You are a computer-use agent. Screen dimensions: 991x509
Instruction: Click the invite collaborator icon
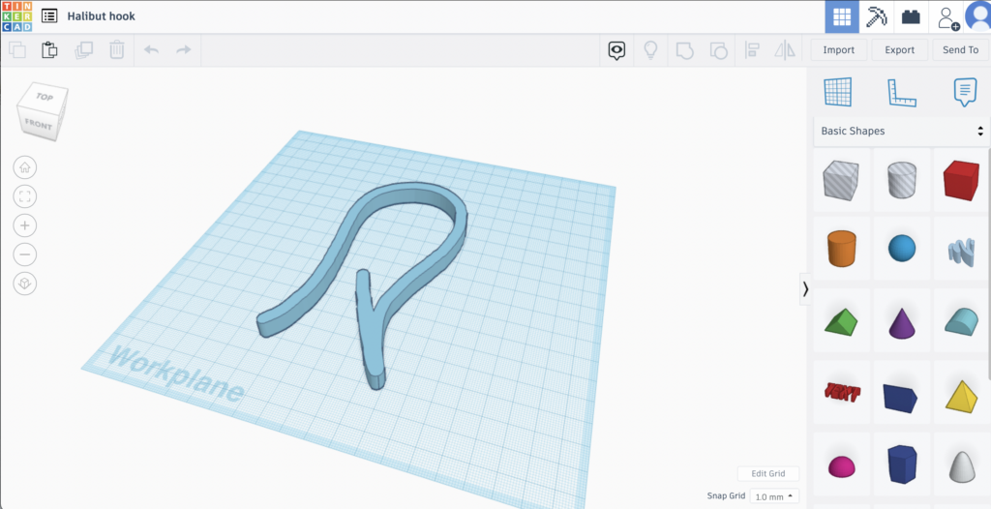tap(947, 17)
